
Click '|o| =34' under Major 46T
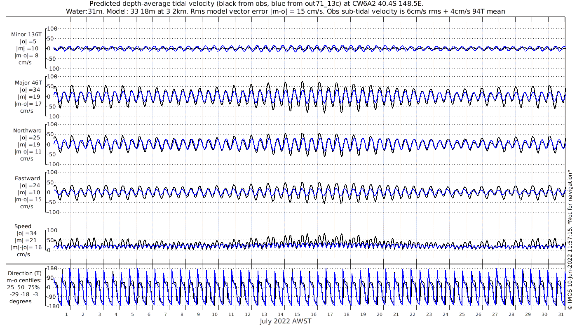pyautogui.click(x=28, y=90)
